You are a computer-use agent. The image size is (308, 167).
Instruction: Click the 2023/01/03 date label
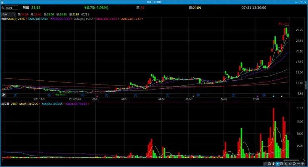click(x=75, y=100)
